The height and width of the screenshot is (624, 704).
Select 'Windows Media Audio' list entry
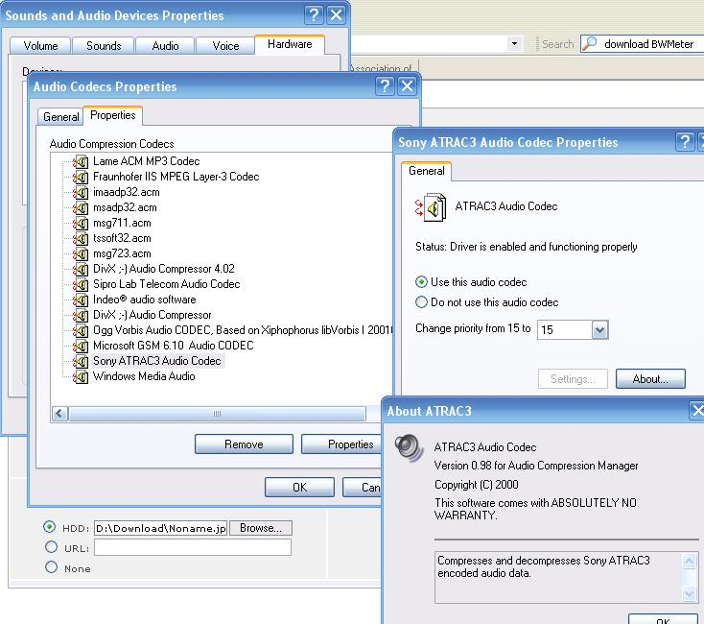click(x=144, y=376)
